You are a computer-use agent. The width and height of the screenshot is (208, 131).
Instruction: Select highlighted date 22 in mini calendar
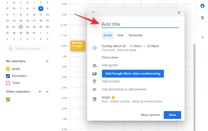point(21,27)
